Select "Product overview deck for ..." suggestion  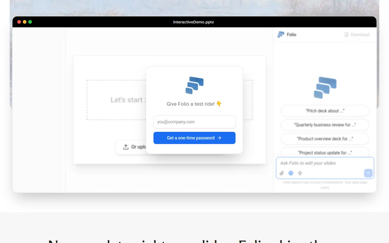tap(325, 139)
